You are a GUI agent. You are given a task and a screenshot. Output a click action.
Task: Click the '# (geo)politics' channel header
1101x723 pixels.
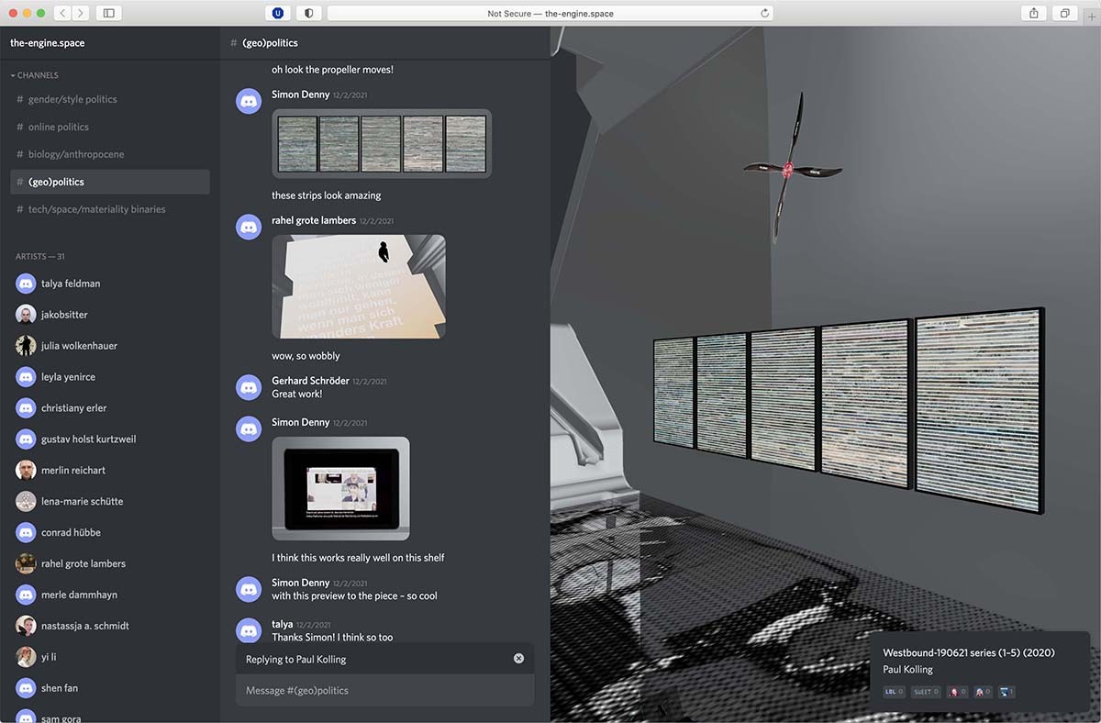point(264,43)
